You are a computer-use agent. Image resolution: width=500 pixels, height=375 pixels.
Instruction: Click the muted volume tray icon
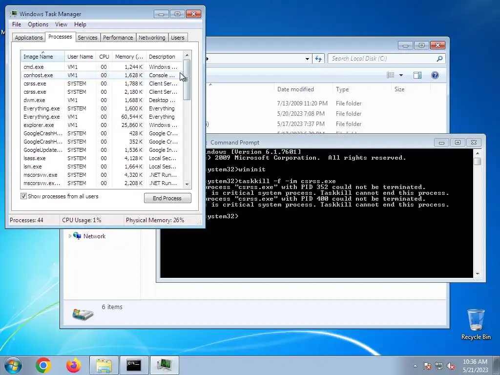coord(451,366)
